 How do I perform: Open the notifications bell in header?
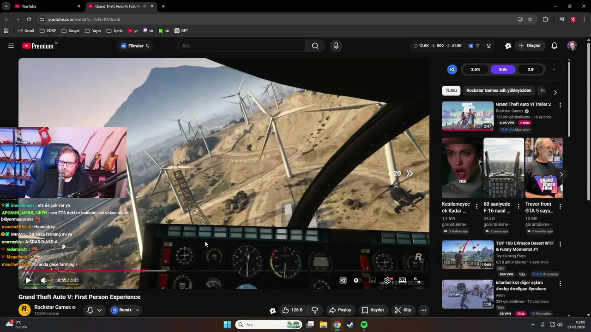(x=554, y=46)
